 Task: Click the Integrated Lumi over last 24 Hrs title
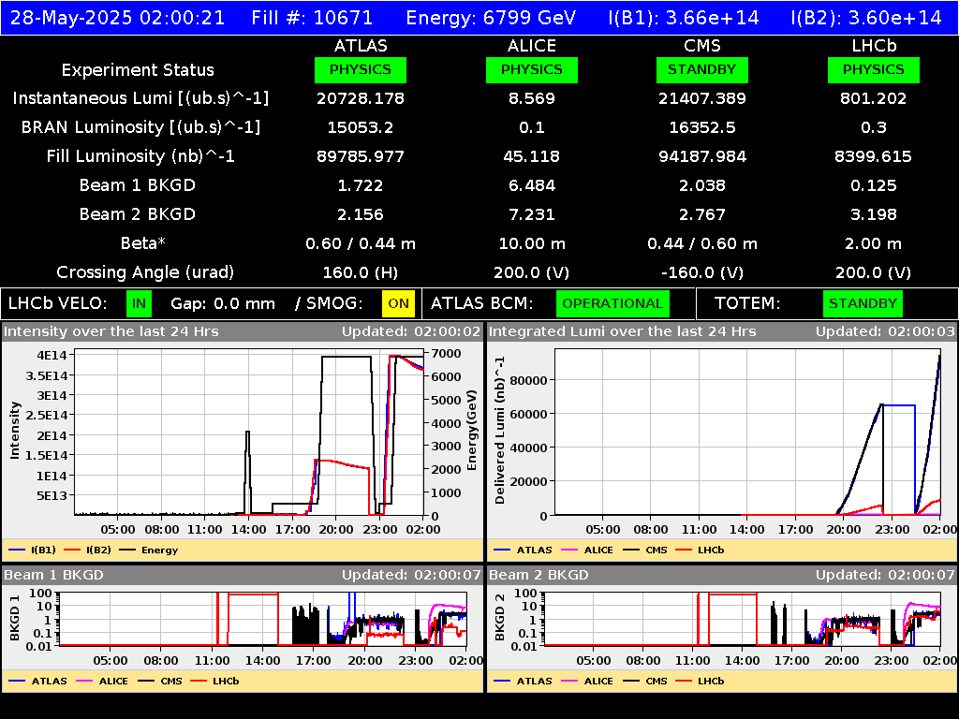(x=623, y=331)
